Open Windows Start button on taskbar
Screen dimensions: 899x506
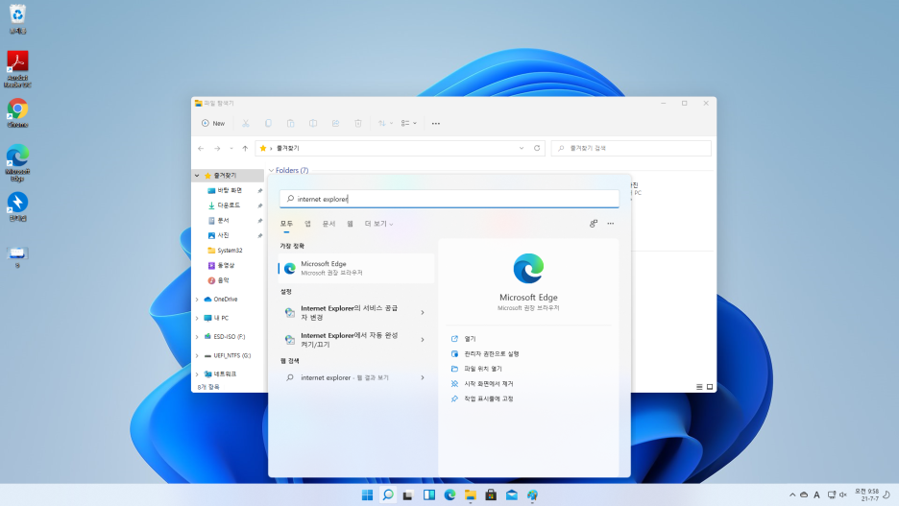click(367, 495)
